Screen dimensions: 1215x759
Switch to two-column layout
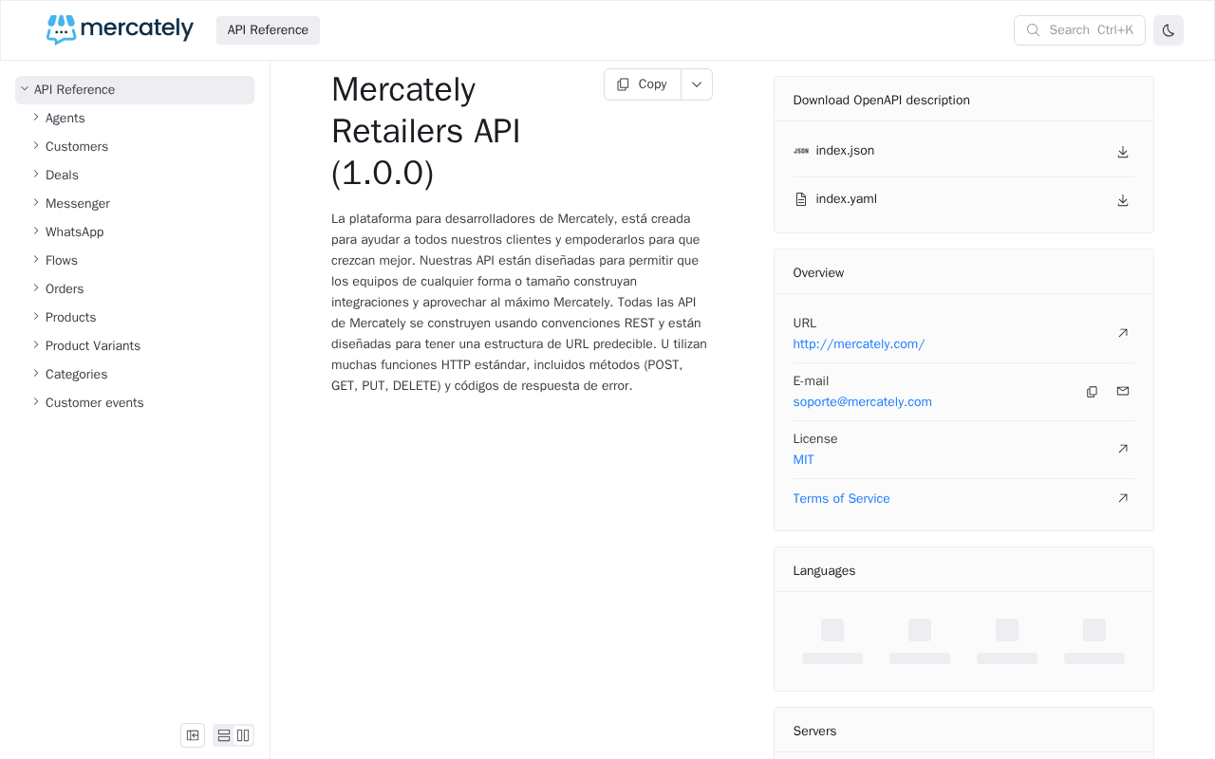click(x=243, y=735)
